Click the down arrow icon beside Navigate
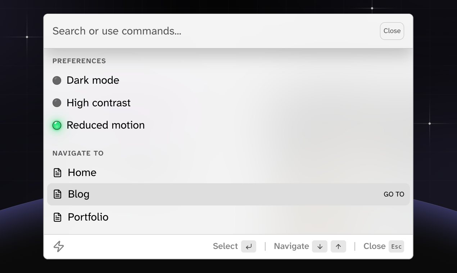The image size is (457, 273). tap(320, 246)
